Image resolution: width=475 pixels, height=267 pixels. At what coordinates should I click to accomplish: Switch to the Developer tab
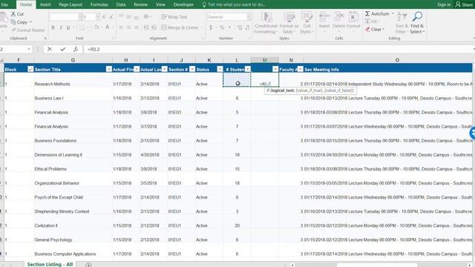click(x=183, y=4)
